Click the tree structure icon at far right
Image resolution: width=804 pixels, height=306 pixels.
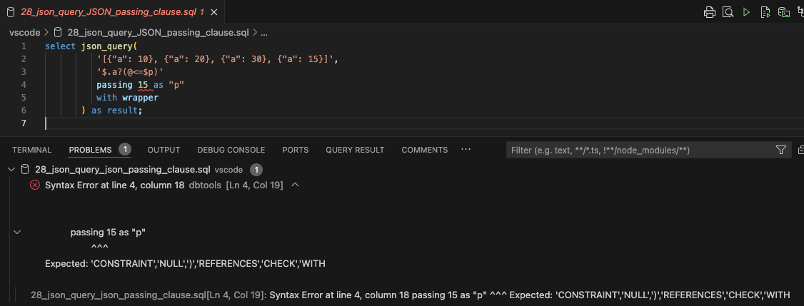[800, 12]
